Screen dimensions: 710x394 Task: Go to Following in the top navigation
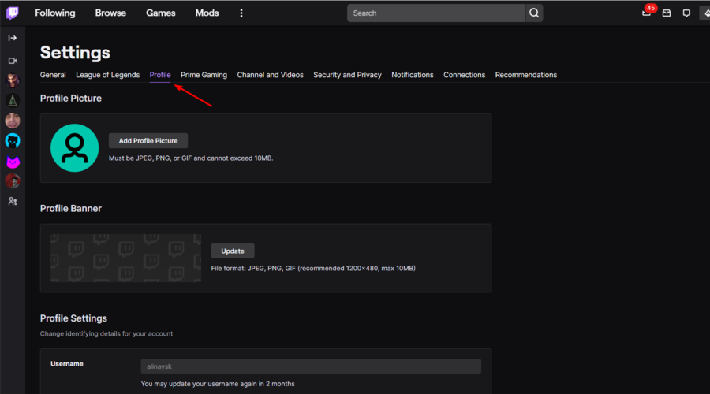tap(55, 13)
